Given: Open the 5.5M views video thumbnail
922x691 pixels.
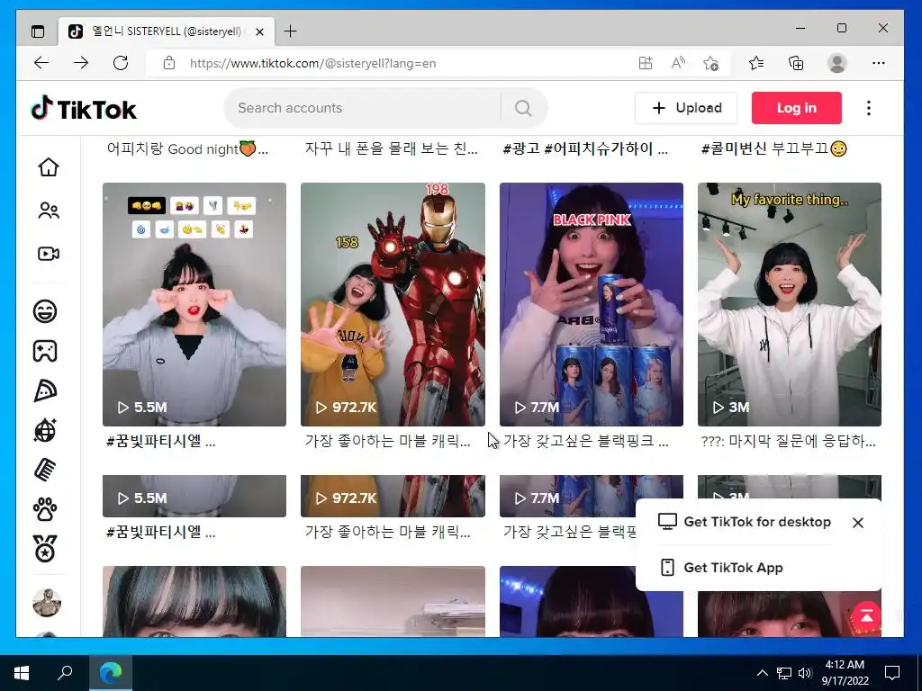Looking at the screenshot, I should pyautogui.click(x=194, y=304).
